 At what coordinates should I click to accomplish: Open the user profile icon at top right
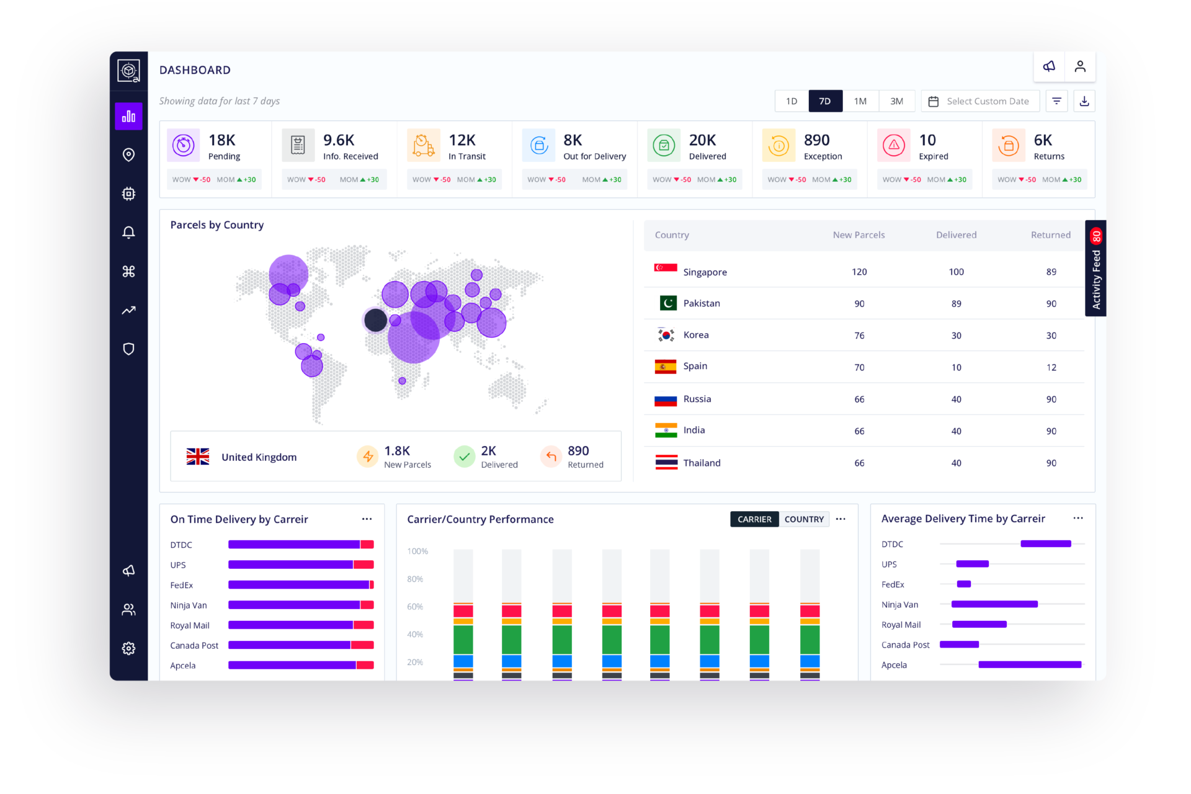pyautogui.click(x=1081, y=66)
